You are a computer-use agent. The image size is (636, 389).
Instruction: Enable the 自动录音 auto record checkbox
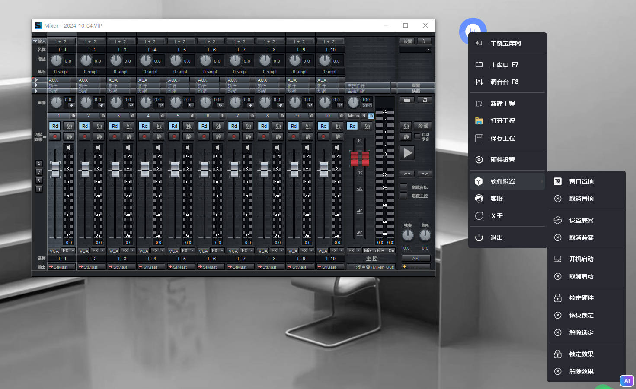[417, 136]
